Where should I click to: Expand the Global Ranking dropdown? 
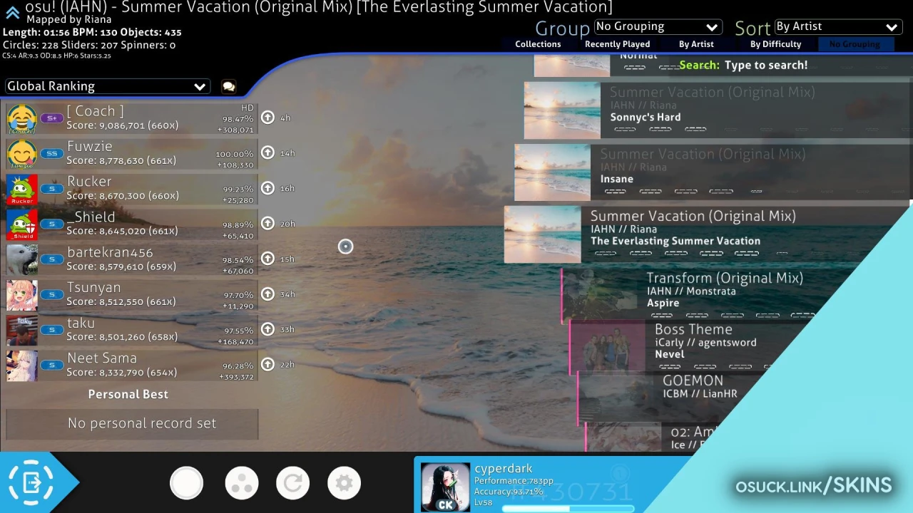106,86
